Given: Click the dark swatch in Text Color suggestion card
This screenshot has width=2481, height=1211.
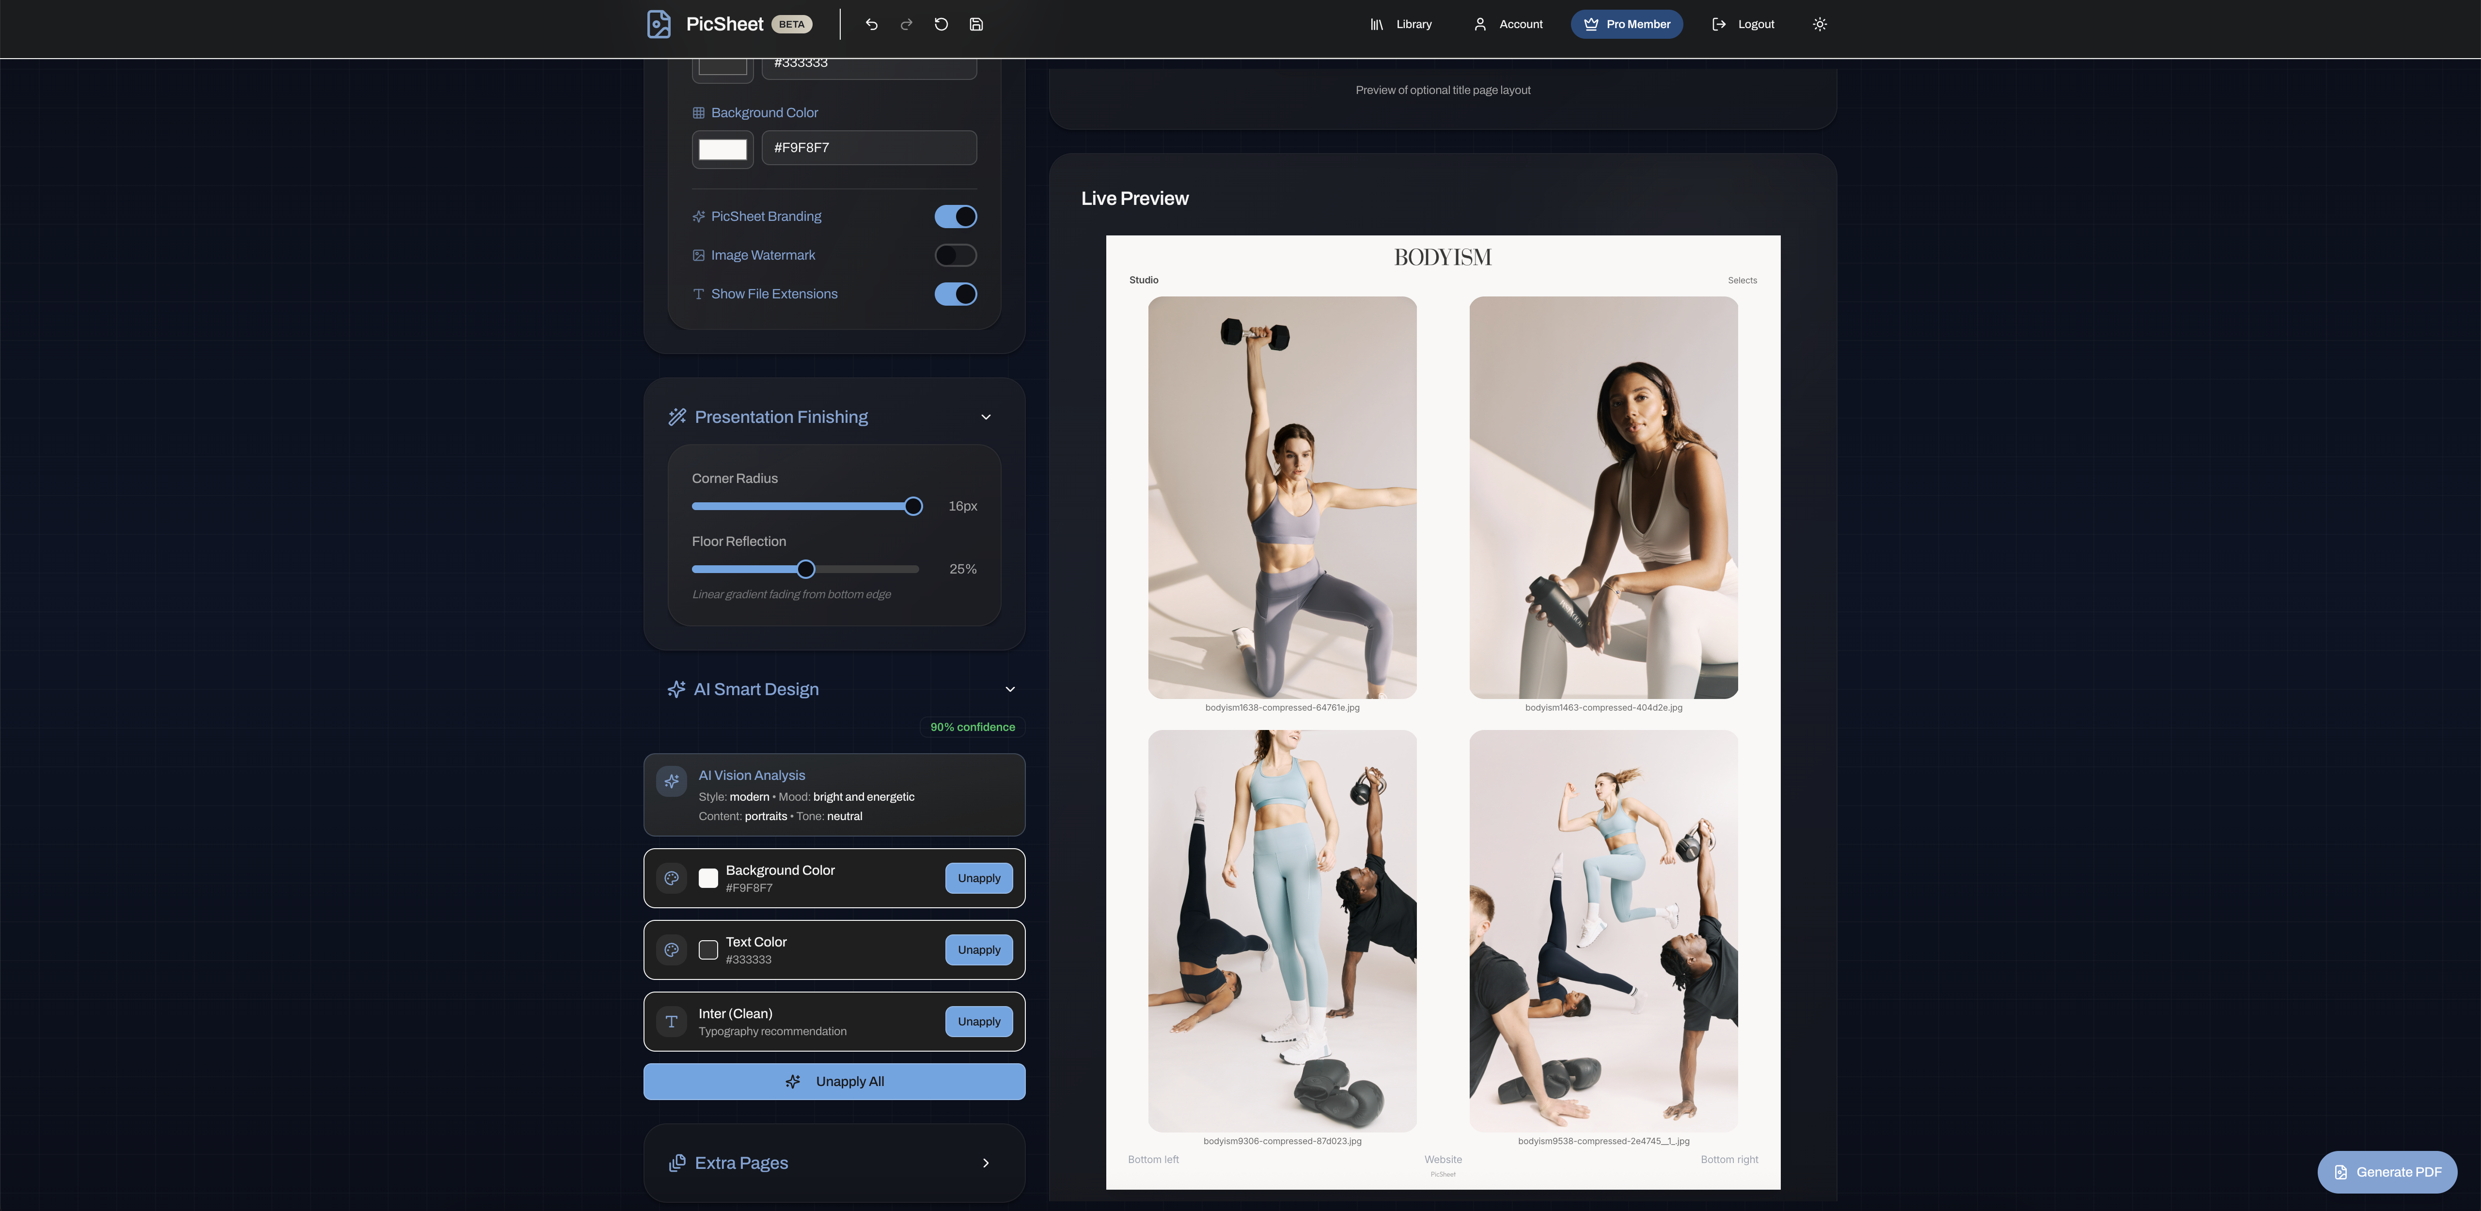Looking at the screenshot, I should (708, 950).
